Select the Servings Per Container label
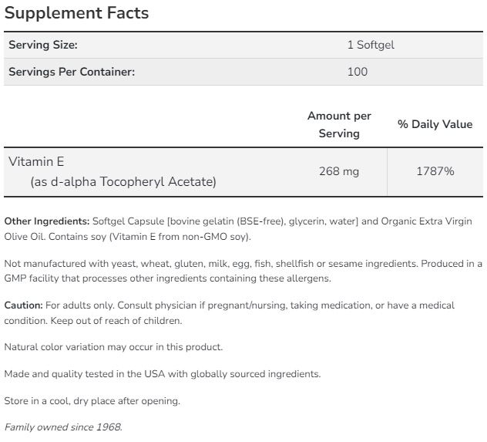 click(72, 72)
